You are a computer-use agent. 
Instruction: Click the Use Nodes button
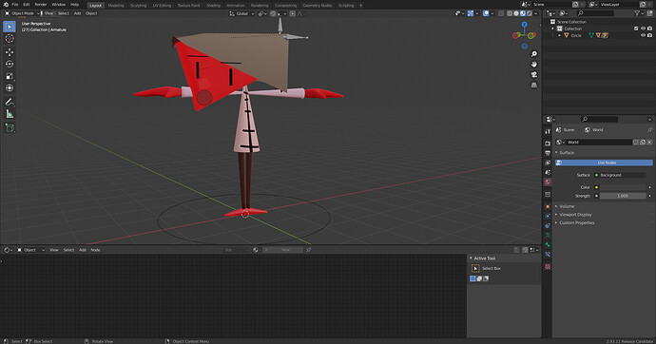click(604, 162)
